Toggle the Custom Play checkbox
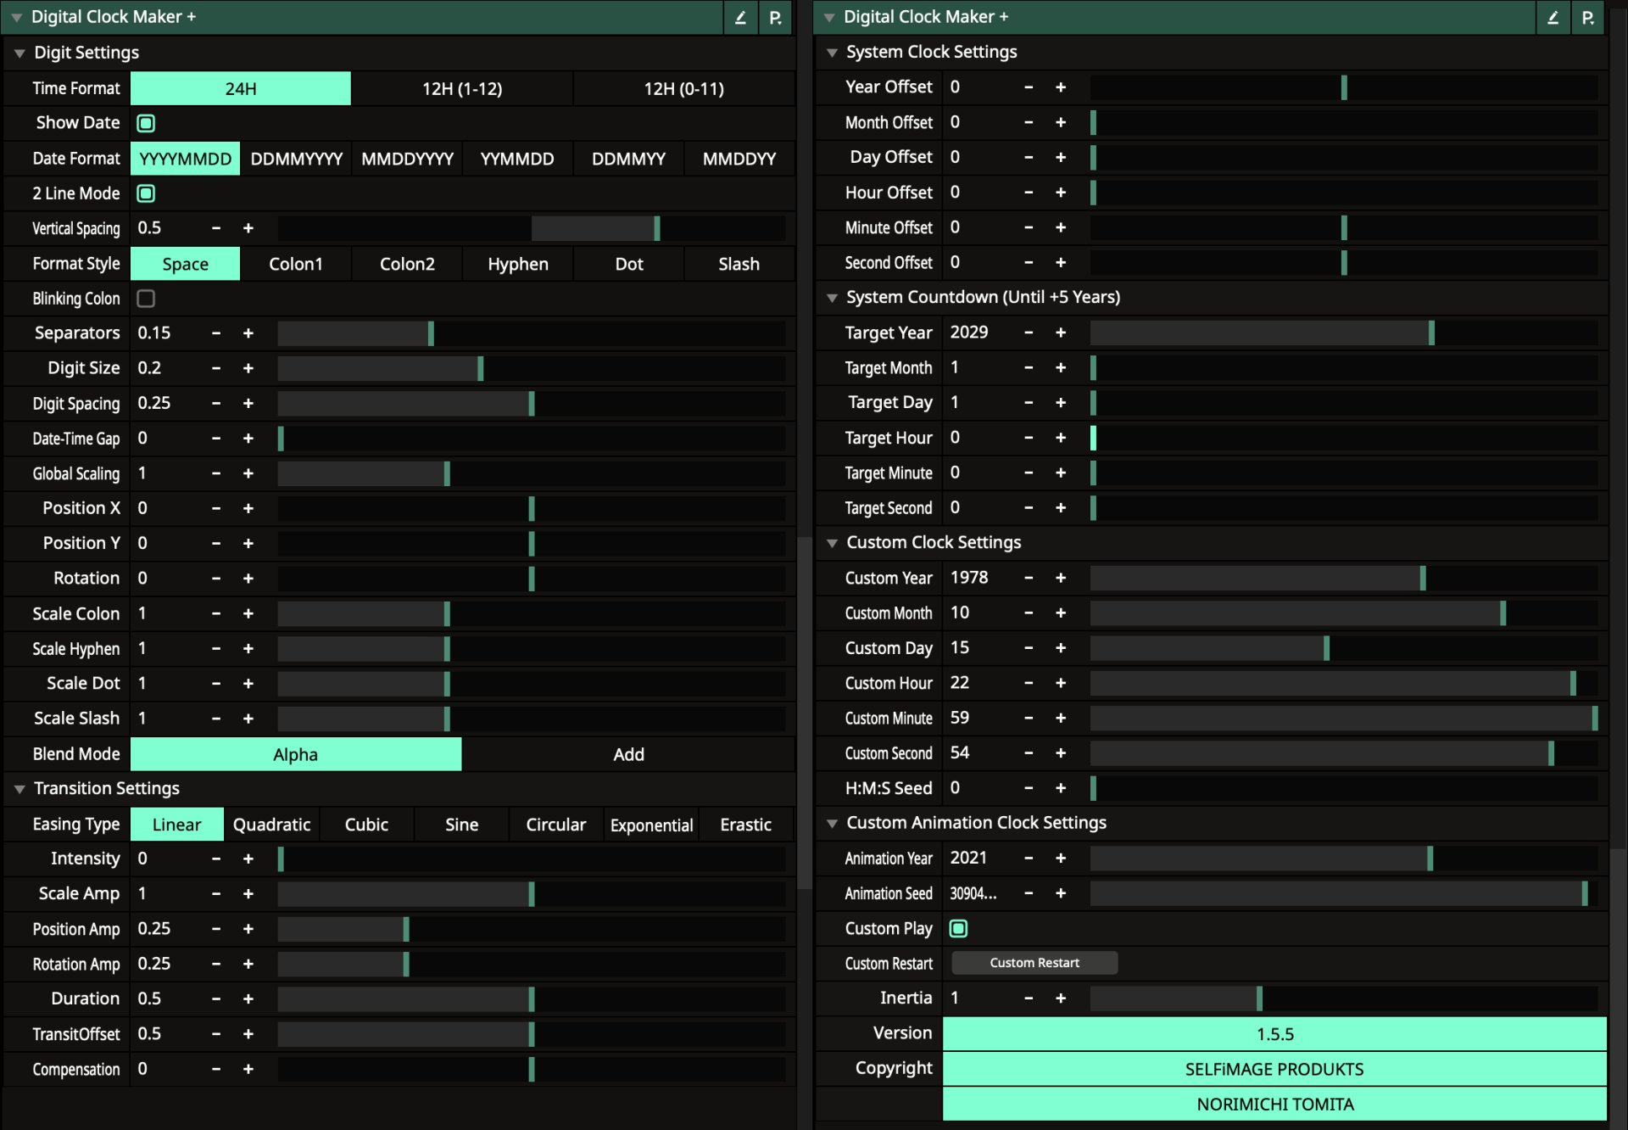The image size is (1628, 1130). 958,928
